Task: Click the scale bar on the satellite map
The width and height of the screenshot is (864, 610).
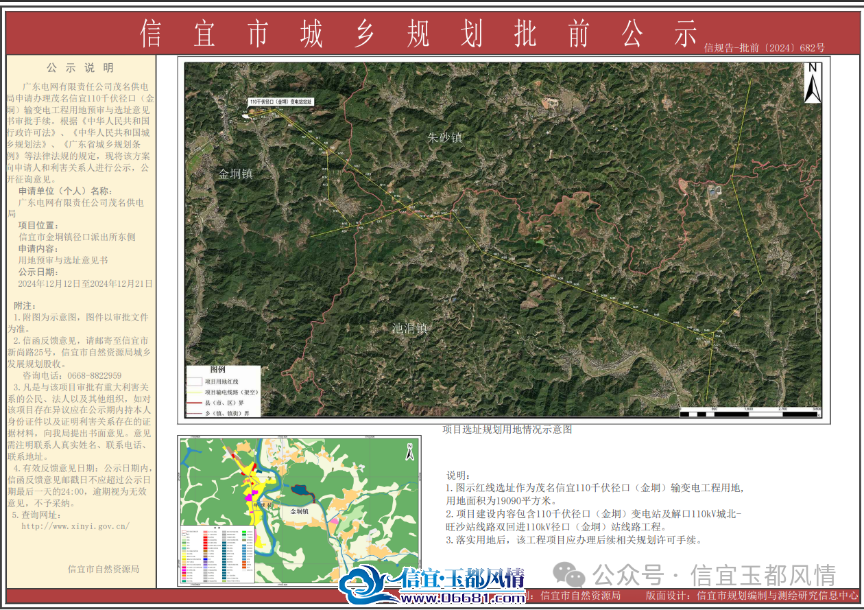Action: 751,412
